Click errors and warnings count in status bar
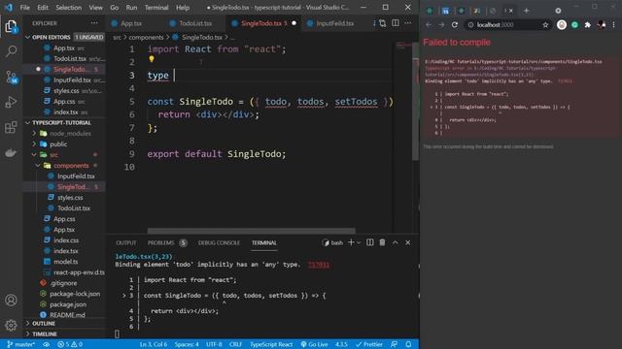The height and width of the screenshot is (349, 622). point(70,344)
